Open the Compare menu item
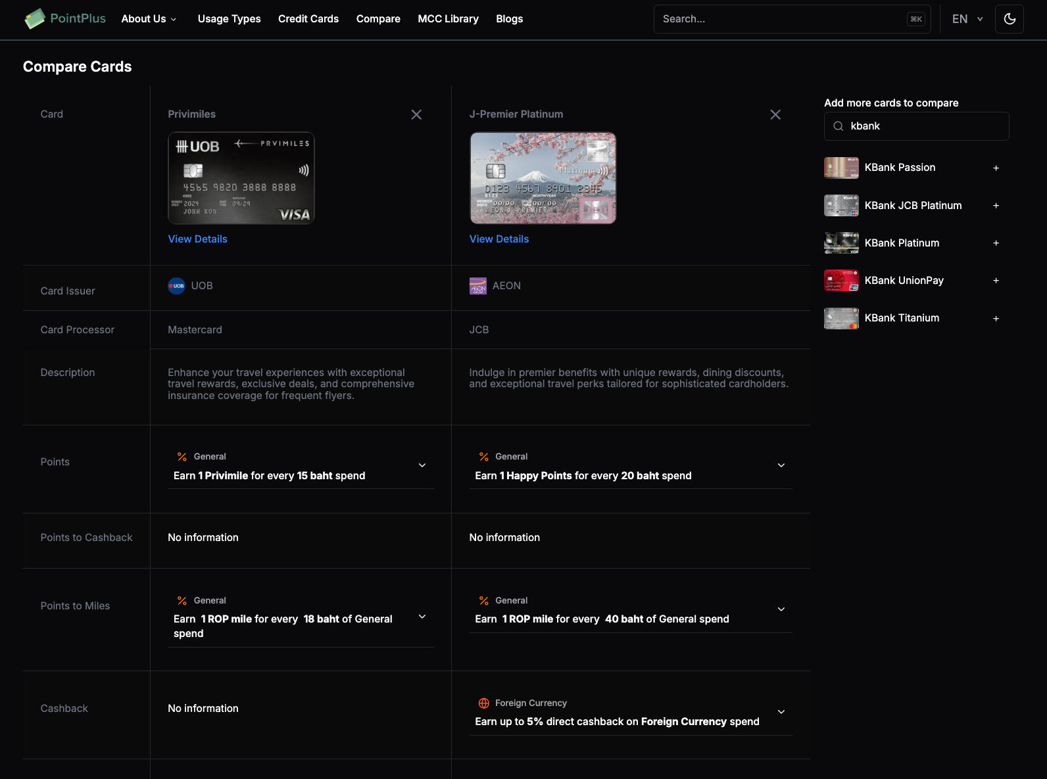 click(378, 19)
